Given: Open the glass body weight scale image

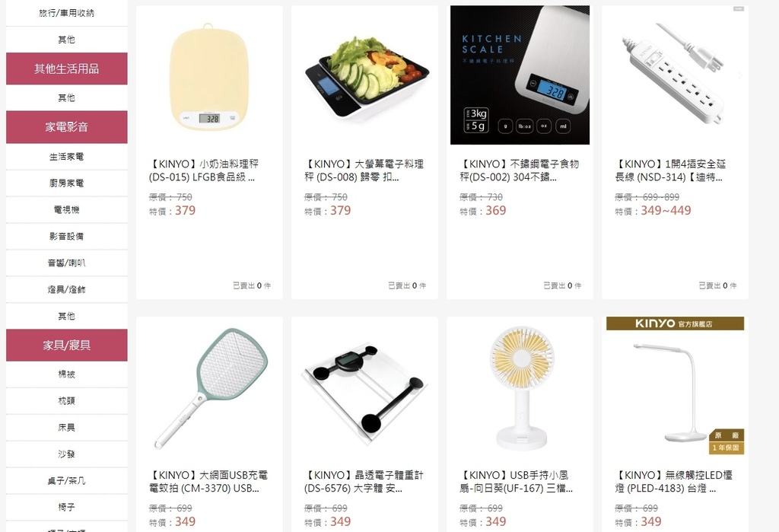Looking at the screenshot, I should [x=364, y=387].
